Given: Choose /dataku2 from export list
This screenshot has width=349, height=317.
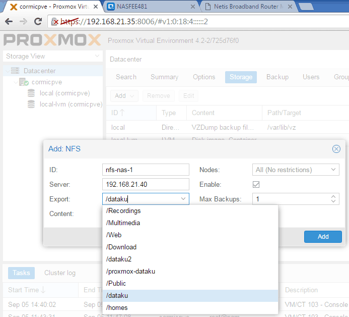Looking at the screenshot, I should pos(190,259).
